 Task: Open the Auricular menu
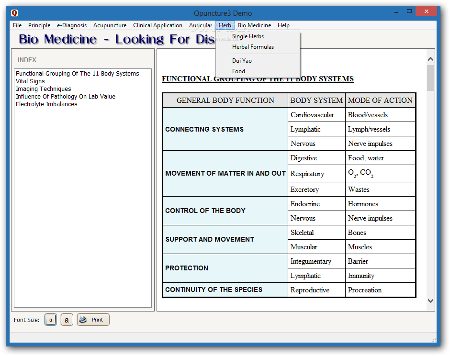coord(200,25)
